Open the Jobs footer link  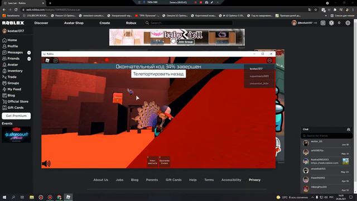(119, 180)
